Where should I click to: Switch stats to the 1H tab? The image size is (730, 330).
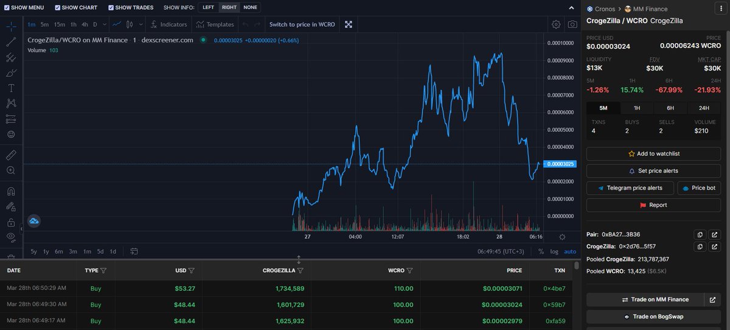[637, 108]
